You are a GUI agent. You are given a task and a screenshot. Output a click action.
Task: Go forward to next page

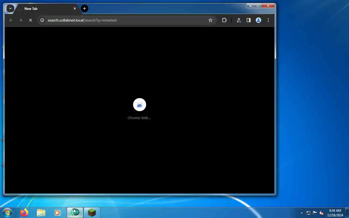(x=21, y=20)
